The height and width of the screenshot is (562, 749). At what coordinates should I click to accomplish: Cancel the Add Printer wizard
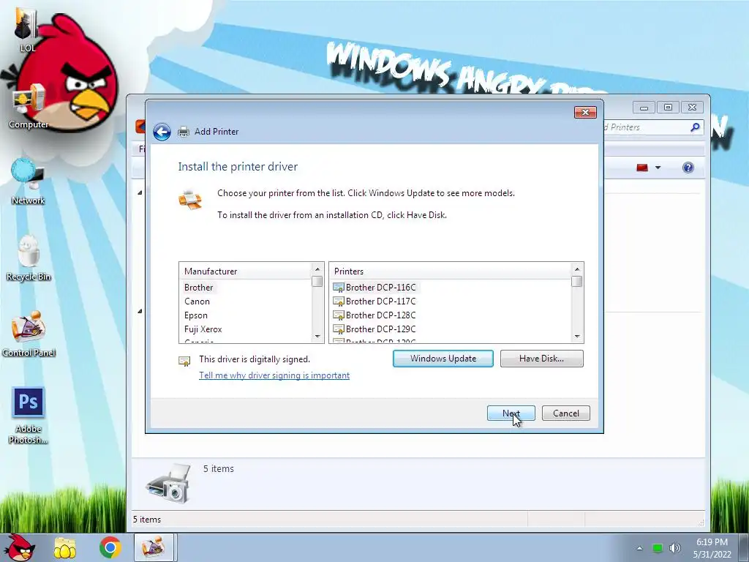(566, 413)
